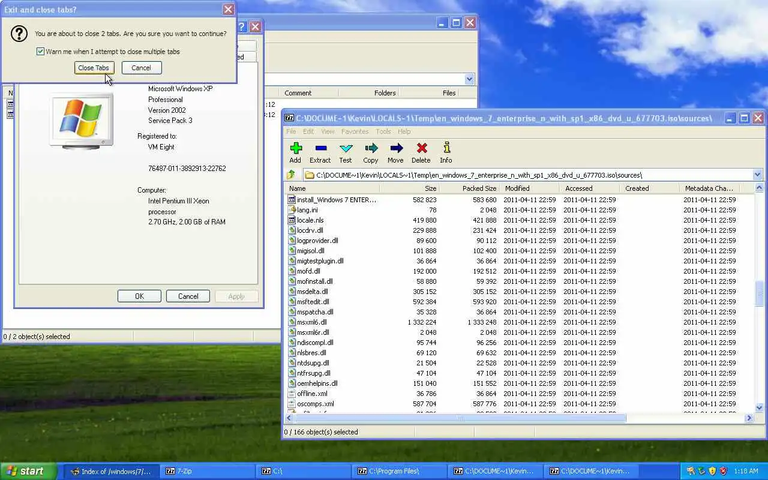Image resolution: width=768 pixels, height=480 pixels.
Task: Switch to the C:\ taskbar item
Action: [x=304, y=472]
